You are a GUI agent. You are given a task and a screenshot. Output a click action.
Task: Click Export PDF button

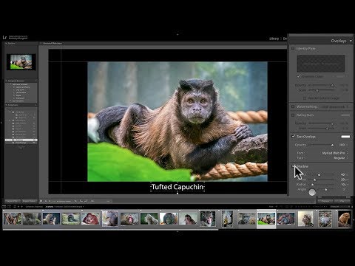tap(13, 201)
